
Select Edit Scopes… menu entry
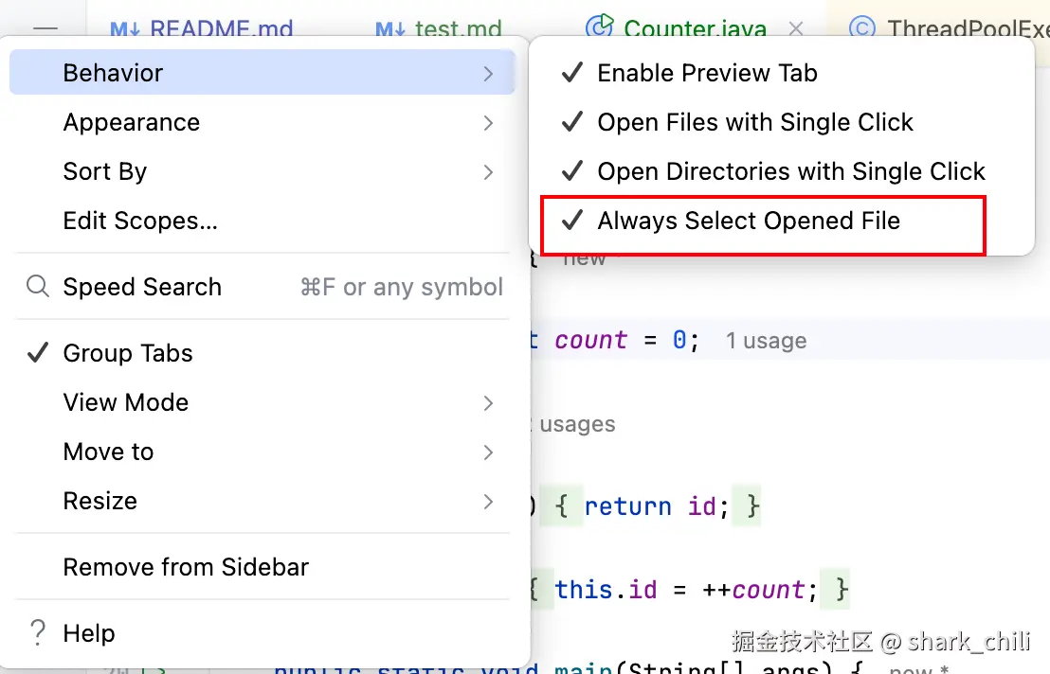[x=140, y=221]
